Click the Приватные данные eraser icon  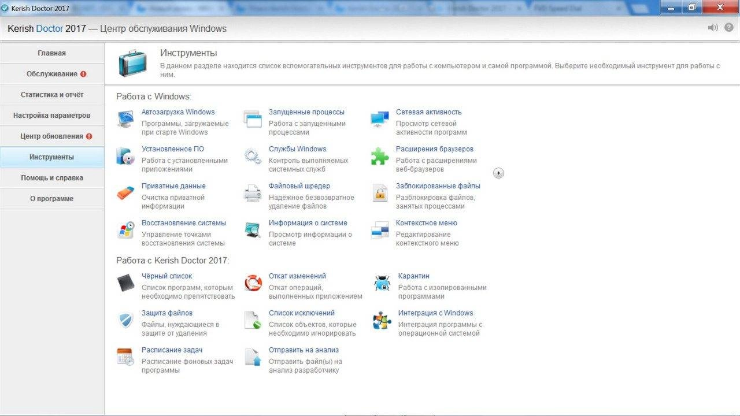click(125, 193)
